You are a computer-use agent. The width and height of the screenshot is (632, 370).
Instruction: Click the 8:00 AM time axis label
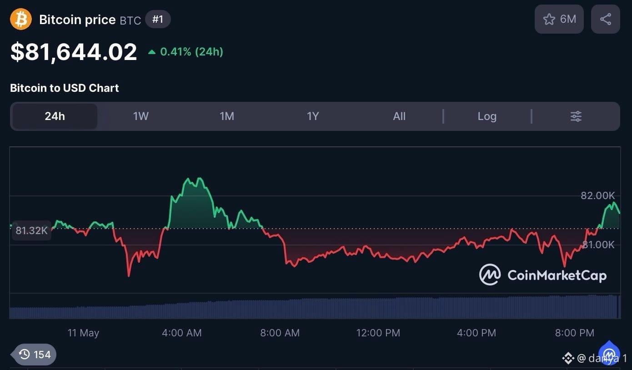coord(280,333)
